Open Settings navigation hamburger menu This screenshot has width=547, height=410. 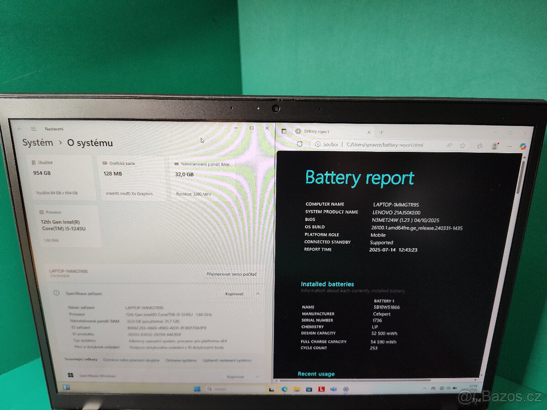pyautogui.click(x=33, y=128)
